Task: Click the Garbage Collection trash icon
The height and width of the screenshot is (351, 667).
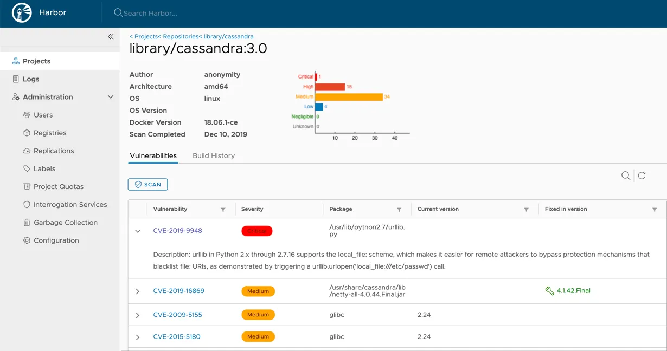Action: [x=27, y=223]
